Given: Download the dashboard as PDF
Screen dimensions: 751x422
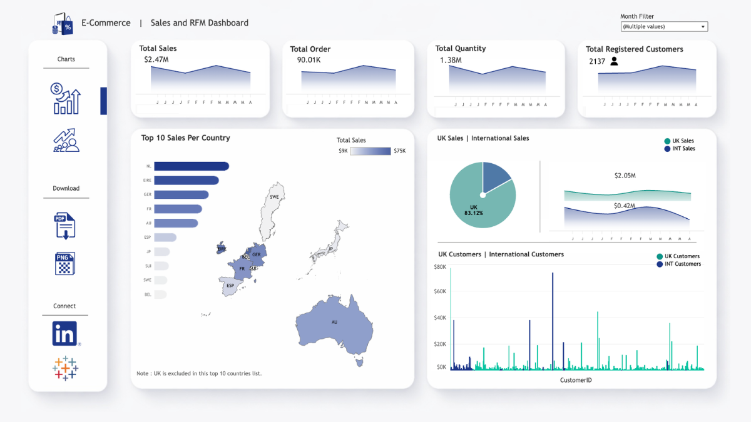Looking at the screenshot, I should (65, 226).
